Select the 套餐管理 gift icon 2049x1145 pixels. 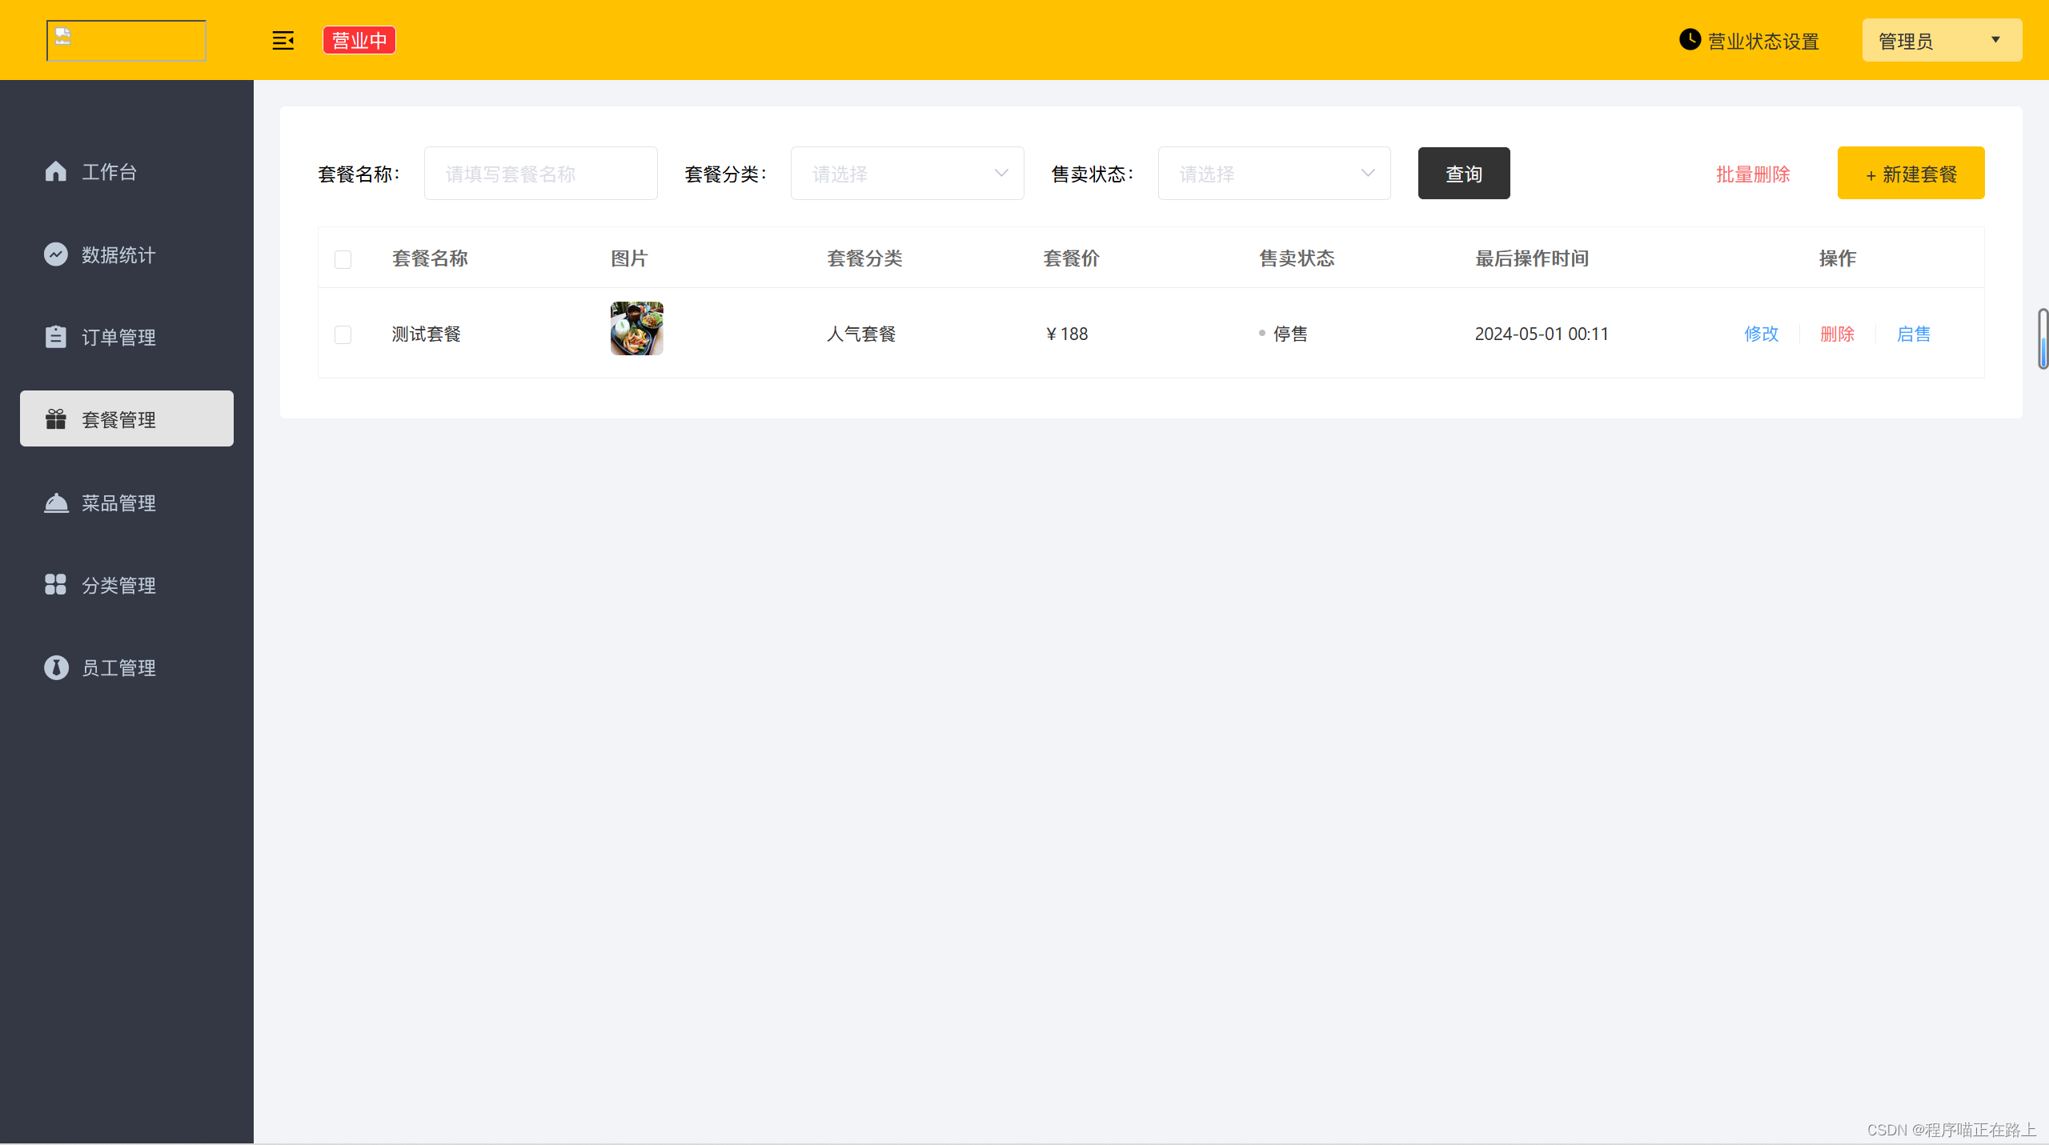(x=55, y=418)
